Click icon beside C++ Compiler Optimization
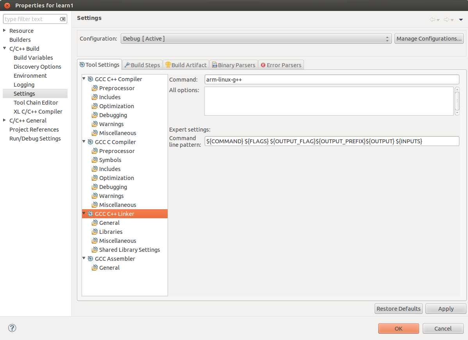Viewport: 468px width, 340px height. (x=95, y=106)
